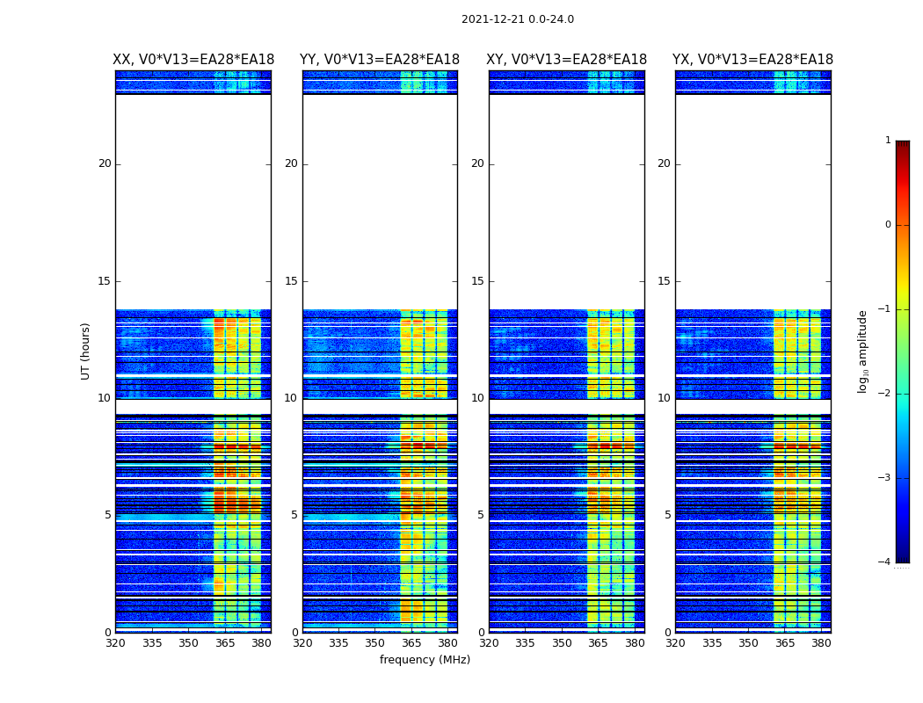Select the "log10 amplitude" colorbar label
The width and height of the screenshot is (923, 703).
[x=863, y=351]
